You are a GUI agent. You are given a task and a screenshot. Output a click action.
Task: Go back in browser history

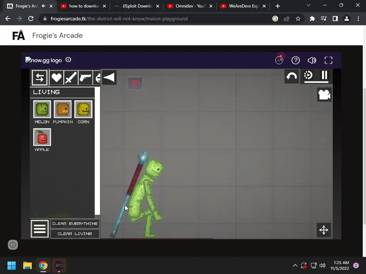pyautogui.click(x=8, y=19)
